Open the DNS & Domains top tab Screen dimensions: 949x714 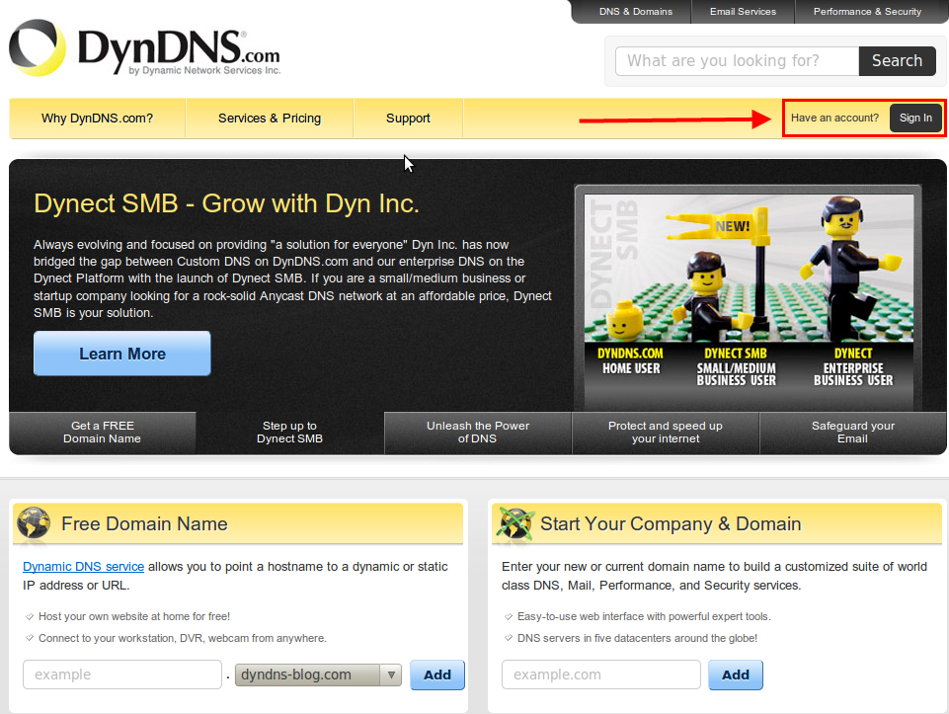(636, 12)
